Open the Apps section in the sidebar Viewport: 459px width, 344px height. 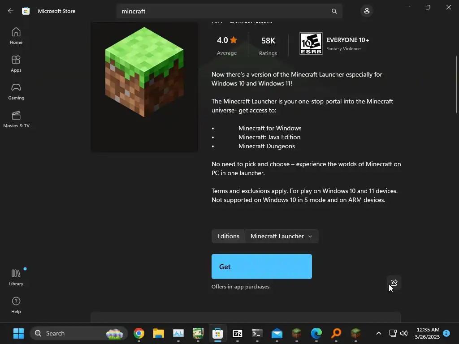coord(16,64)
